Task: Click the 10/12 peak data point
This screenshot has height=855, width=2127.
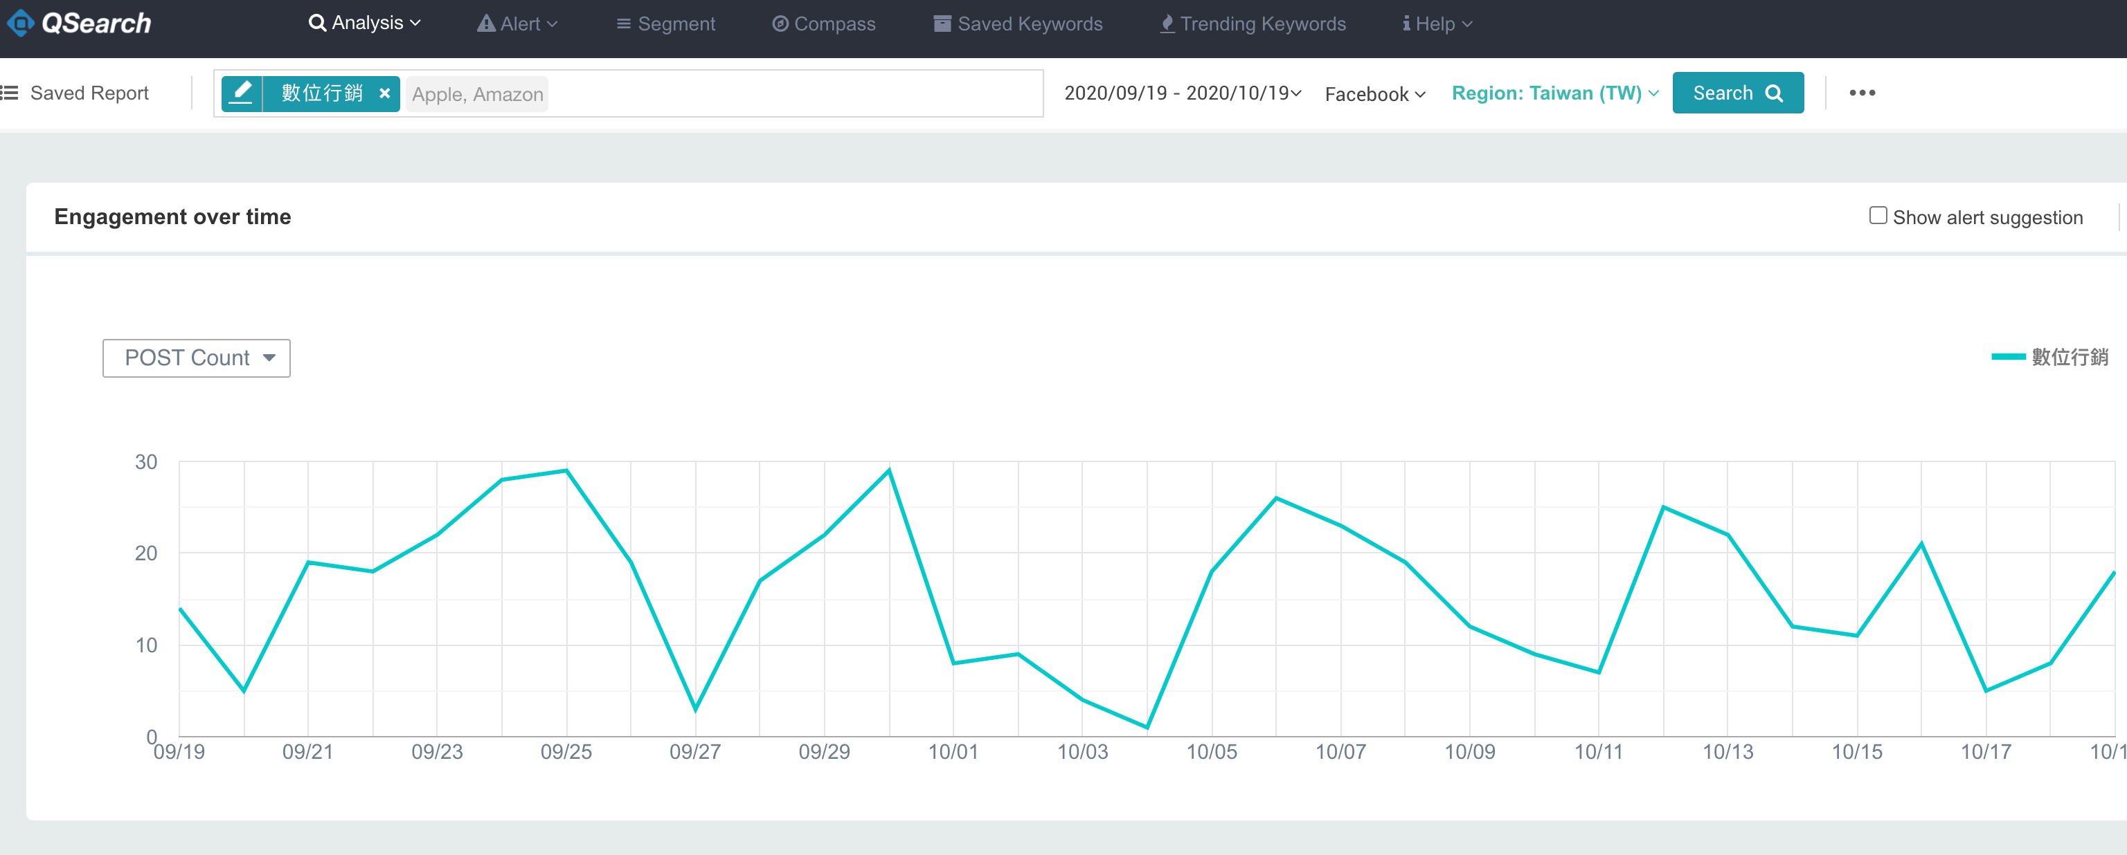Action: [1663, 507]
